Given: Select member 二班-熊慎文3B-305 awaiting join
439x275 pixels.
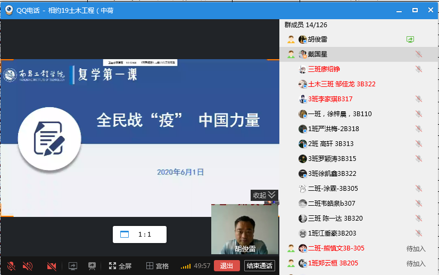Looking at the screenshot, I should 336,248.
